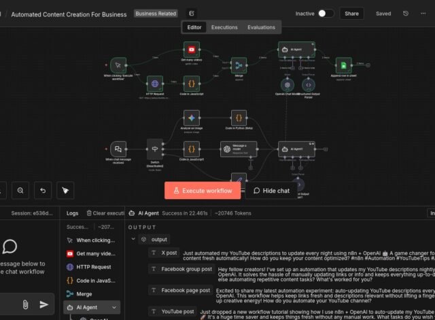Click the Share button
Screen dimensions: 435x320
pyautogui.click(x=351, y=14)
